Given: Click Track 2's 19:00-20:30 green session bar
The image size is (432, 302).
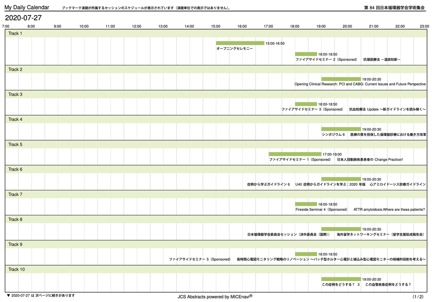Looking at the screenshot, I should (341, 79).
